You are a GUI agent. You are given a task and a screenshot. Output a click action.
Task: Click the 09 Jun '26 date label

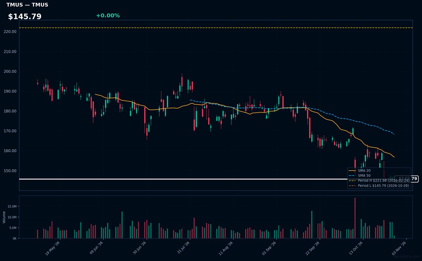(96, 249)
